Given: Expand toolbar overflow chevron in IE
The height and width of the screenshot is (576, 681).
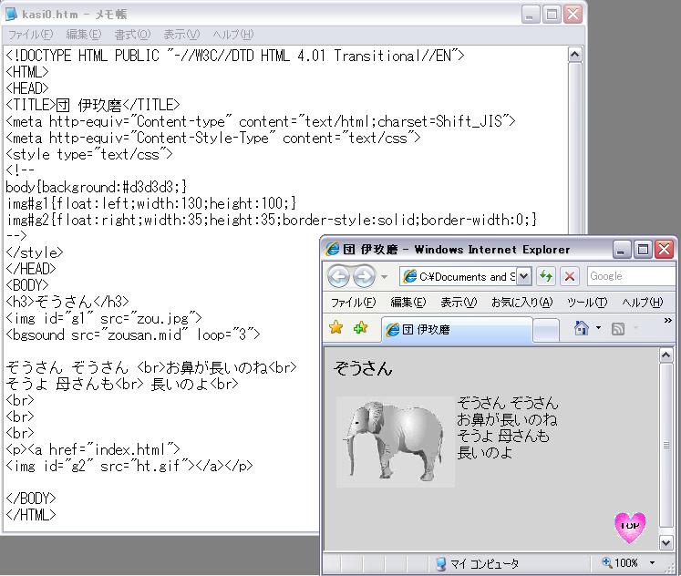Looking at the screenshot, I should tap(667, 320).
